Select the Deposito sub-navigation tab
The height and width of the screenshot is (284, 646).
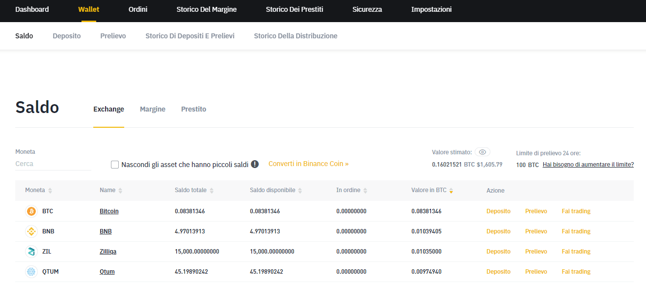point(67,36)
